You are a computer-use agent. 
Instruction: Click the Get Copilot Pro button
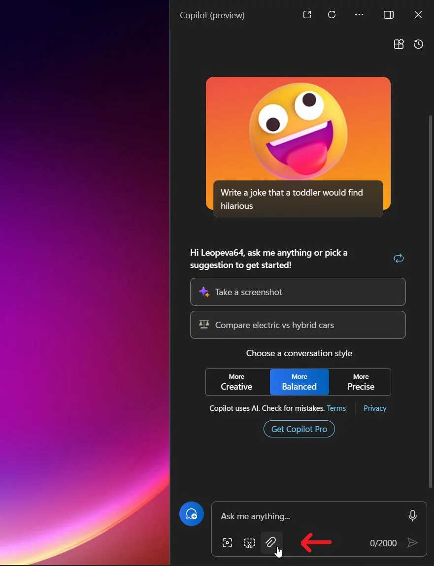click(x=300, y=429)
